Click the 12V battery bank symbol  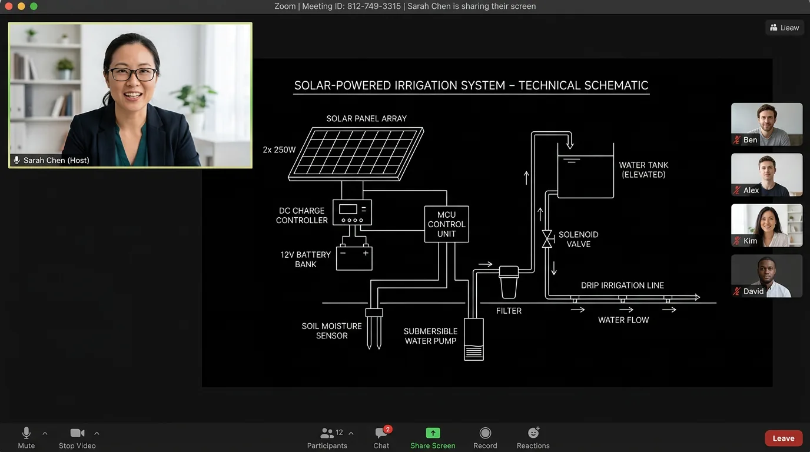coord(354,257)
